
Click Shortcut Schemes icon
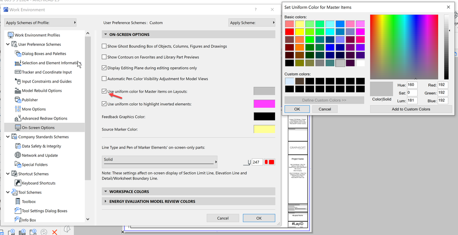14,174
